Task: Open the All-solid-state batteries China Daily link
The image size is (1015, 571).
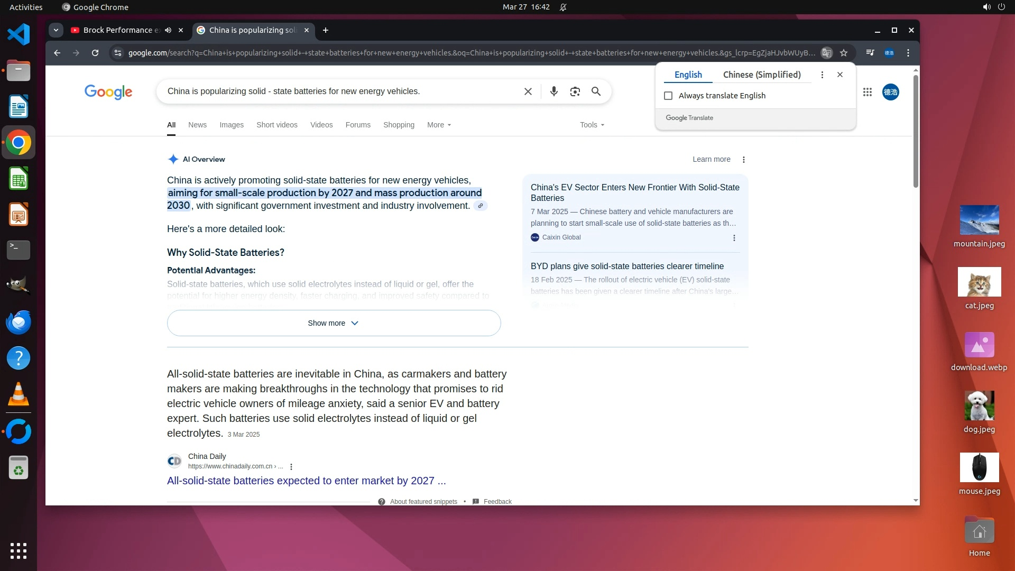Action: point(306,481)
